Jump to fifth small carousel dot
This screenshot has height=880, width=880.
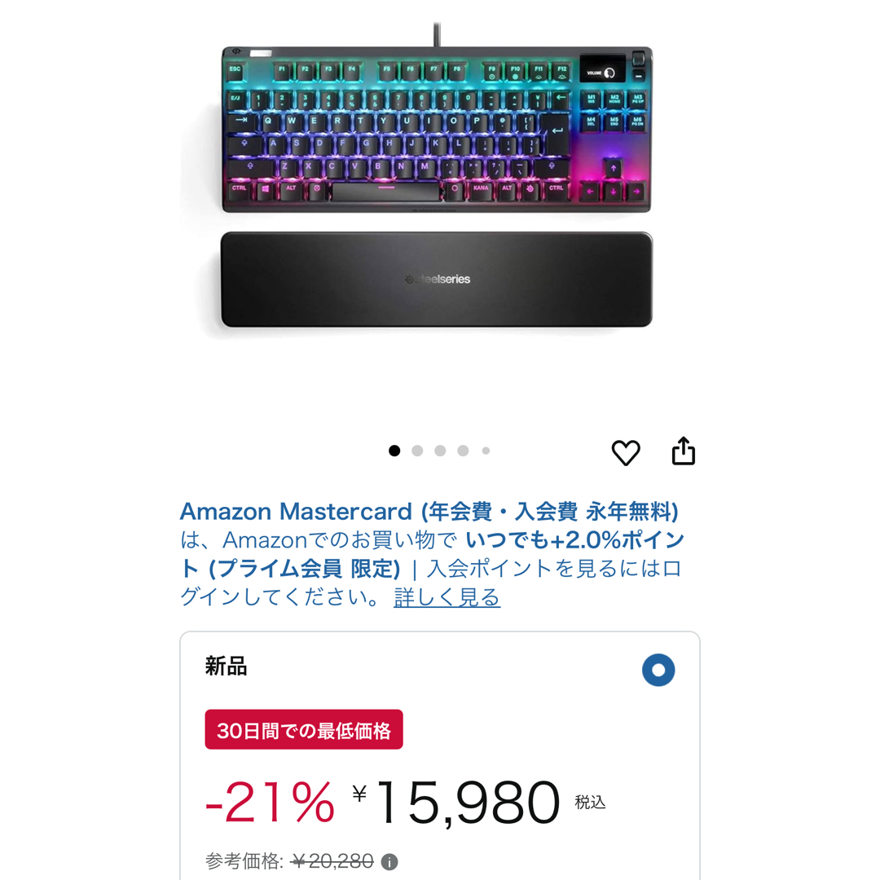(486, 451)
